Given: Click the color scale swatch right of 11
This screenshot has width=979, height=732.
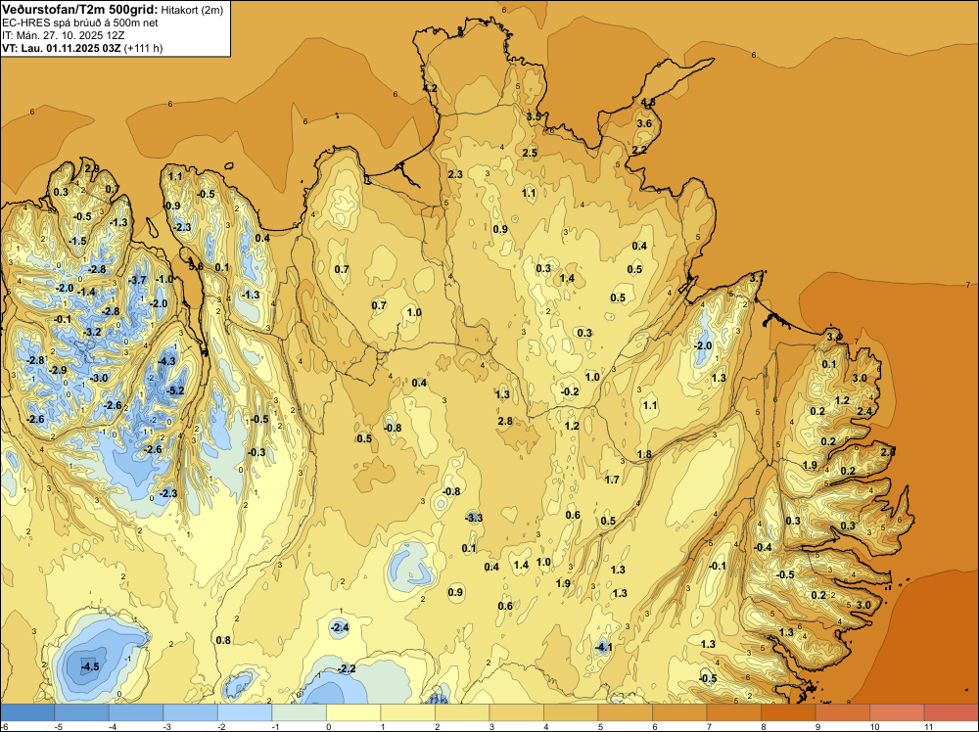Looking at the screenshot, I should pos(951,712).
